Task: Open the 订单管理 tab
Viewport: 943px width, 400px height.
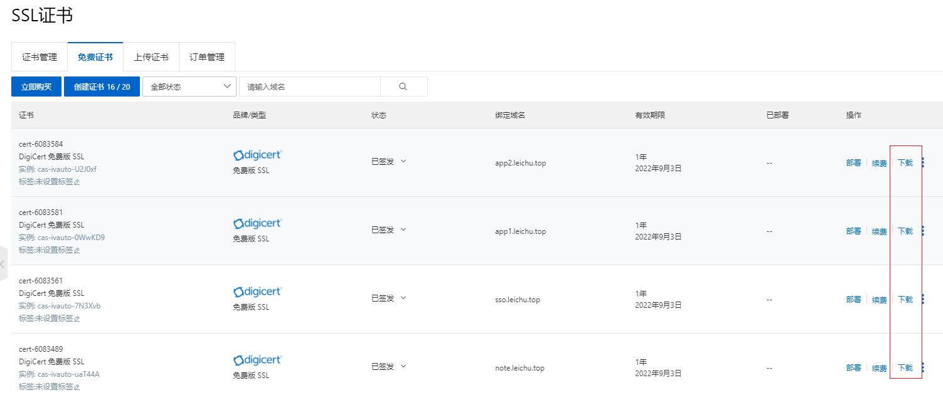Action: [207, 57]
